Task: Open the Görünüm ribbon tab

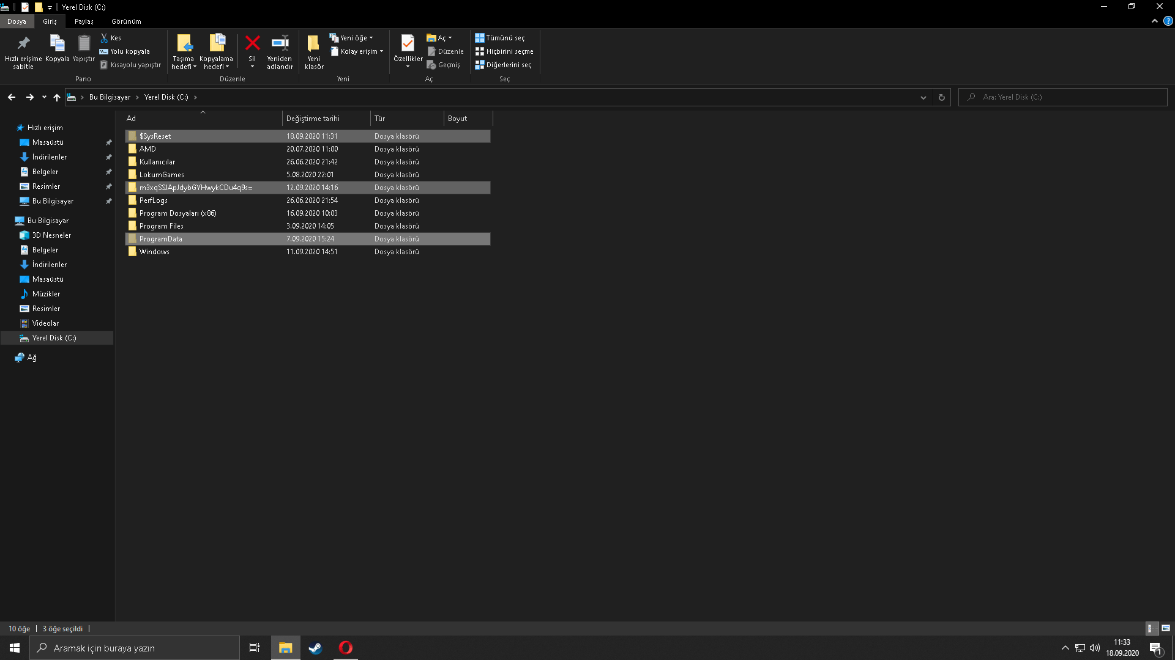Action: pyautogui.click(x=126, y=21)
